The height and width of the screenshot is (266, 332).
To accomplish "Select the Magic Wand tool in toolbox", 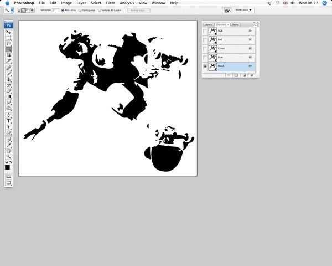I will pyautogui.click(x=9, y=49).
